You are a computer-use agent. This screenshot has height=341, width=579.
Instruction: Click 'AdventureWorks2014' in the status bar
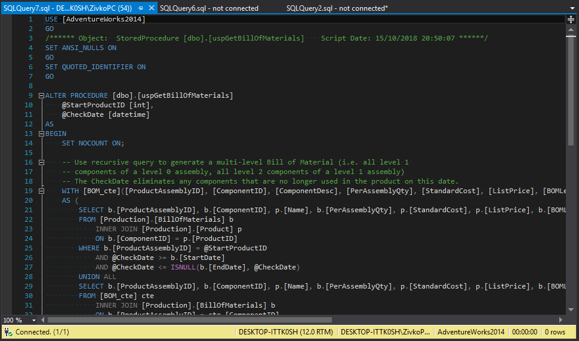coord(471,332)
